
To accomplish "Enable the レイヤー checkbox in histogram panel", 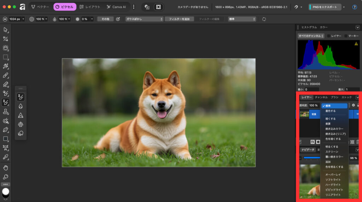I will tap(329, 36).
